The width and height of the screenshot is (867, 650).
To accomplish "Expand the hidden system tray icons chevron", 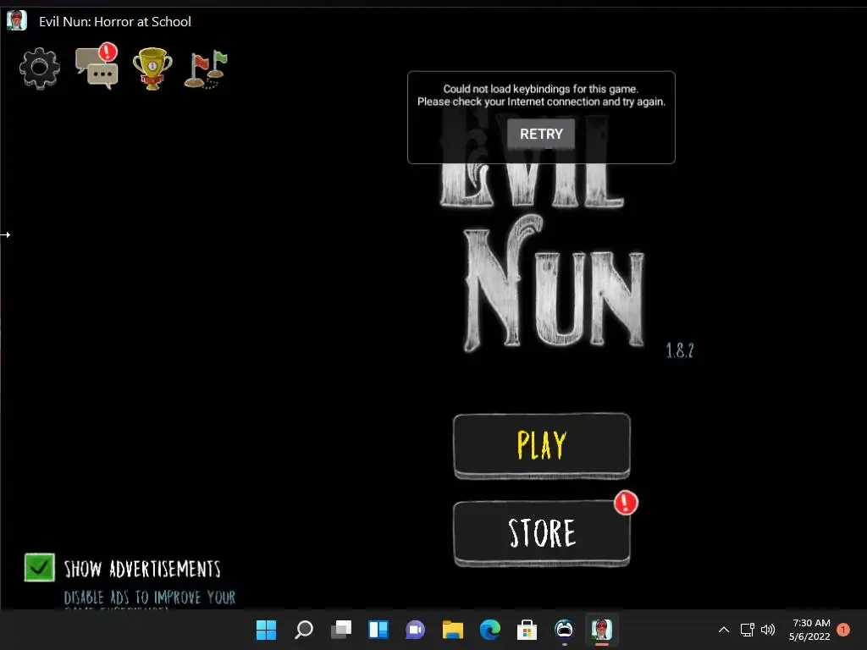I will pos(723,630).
